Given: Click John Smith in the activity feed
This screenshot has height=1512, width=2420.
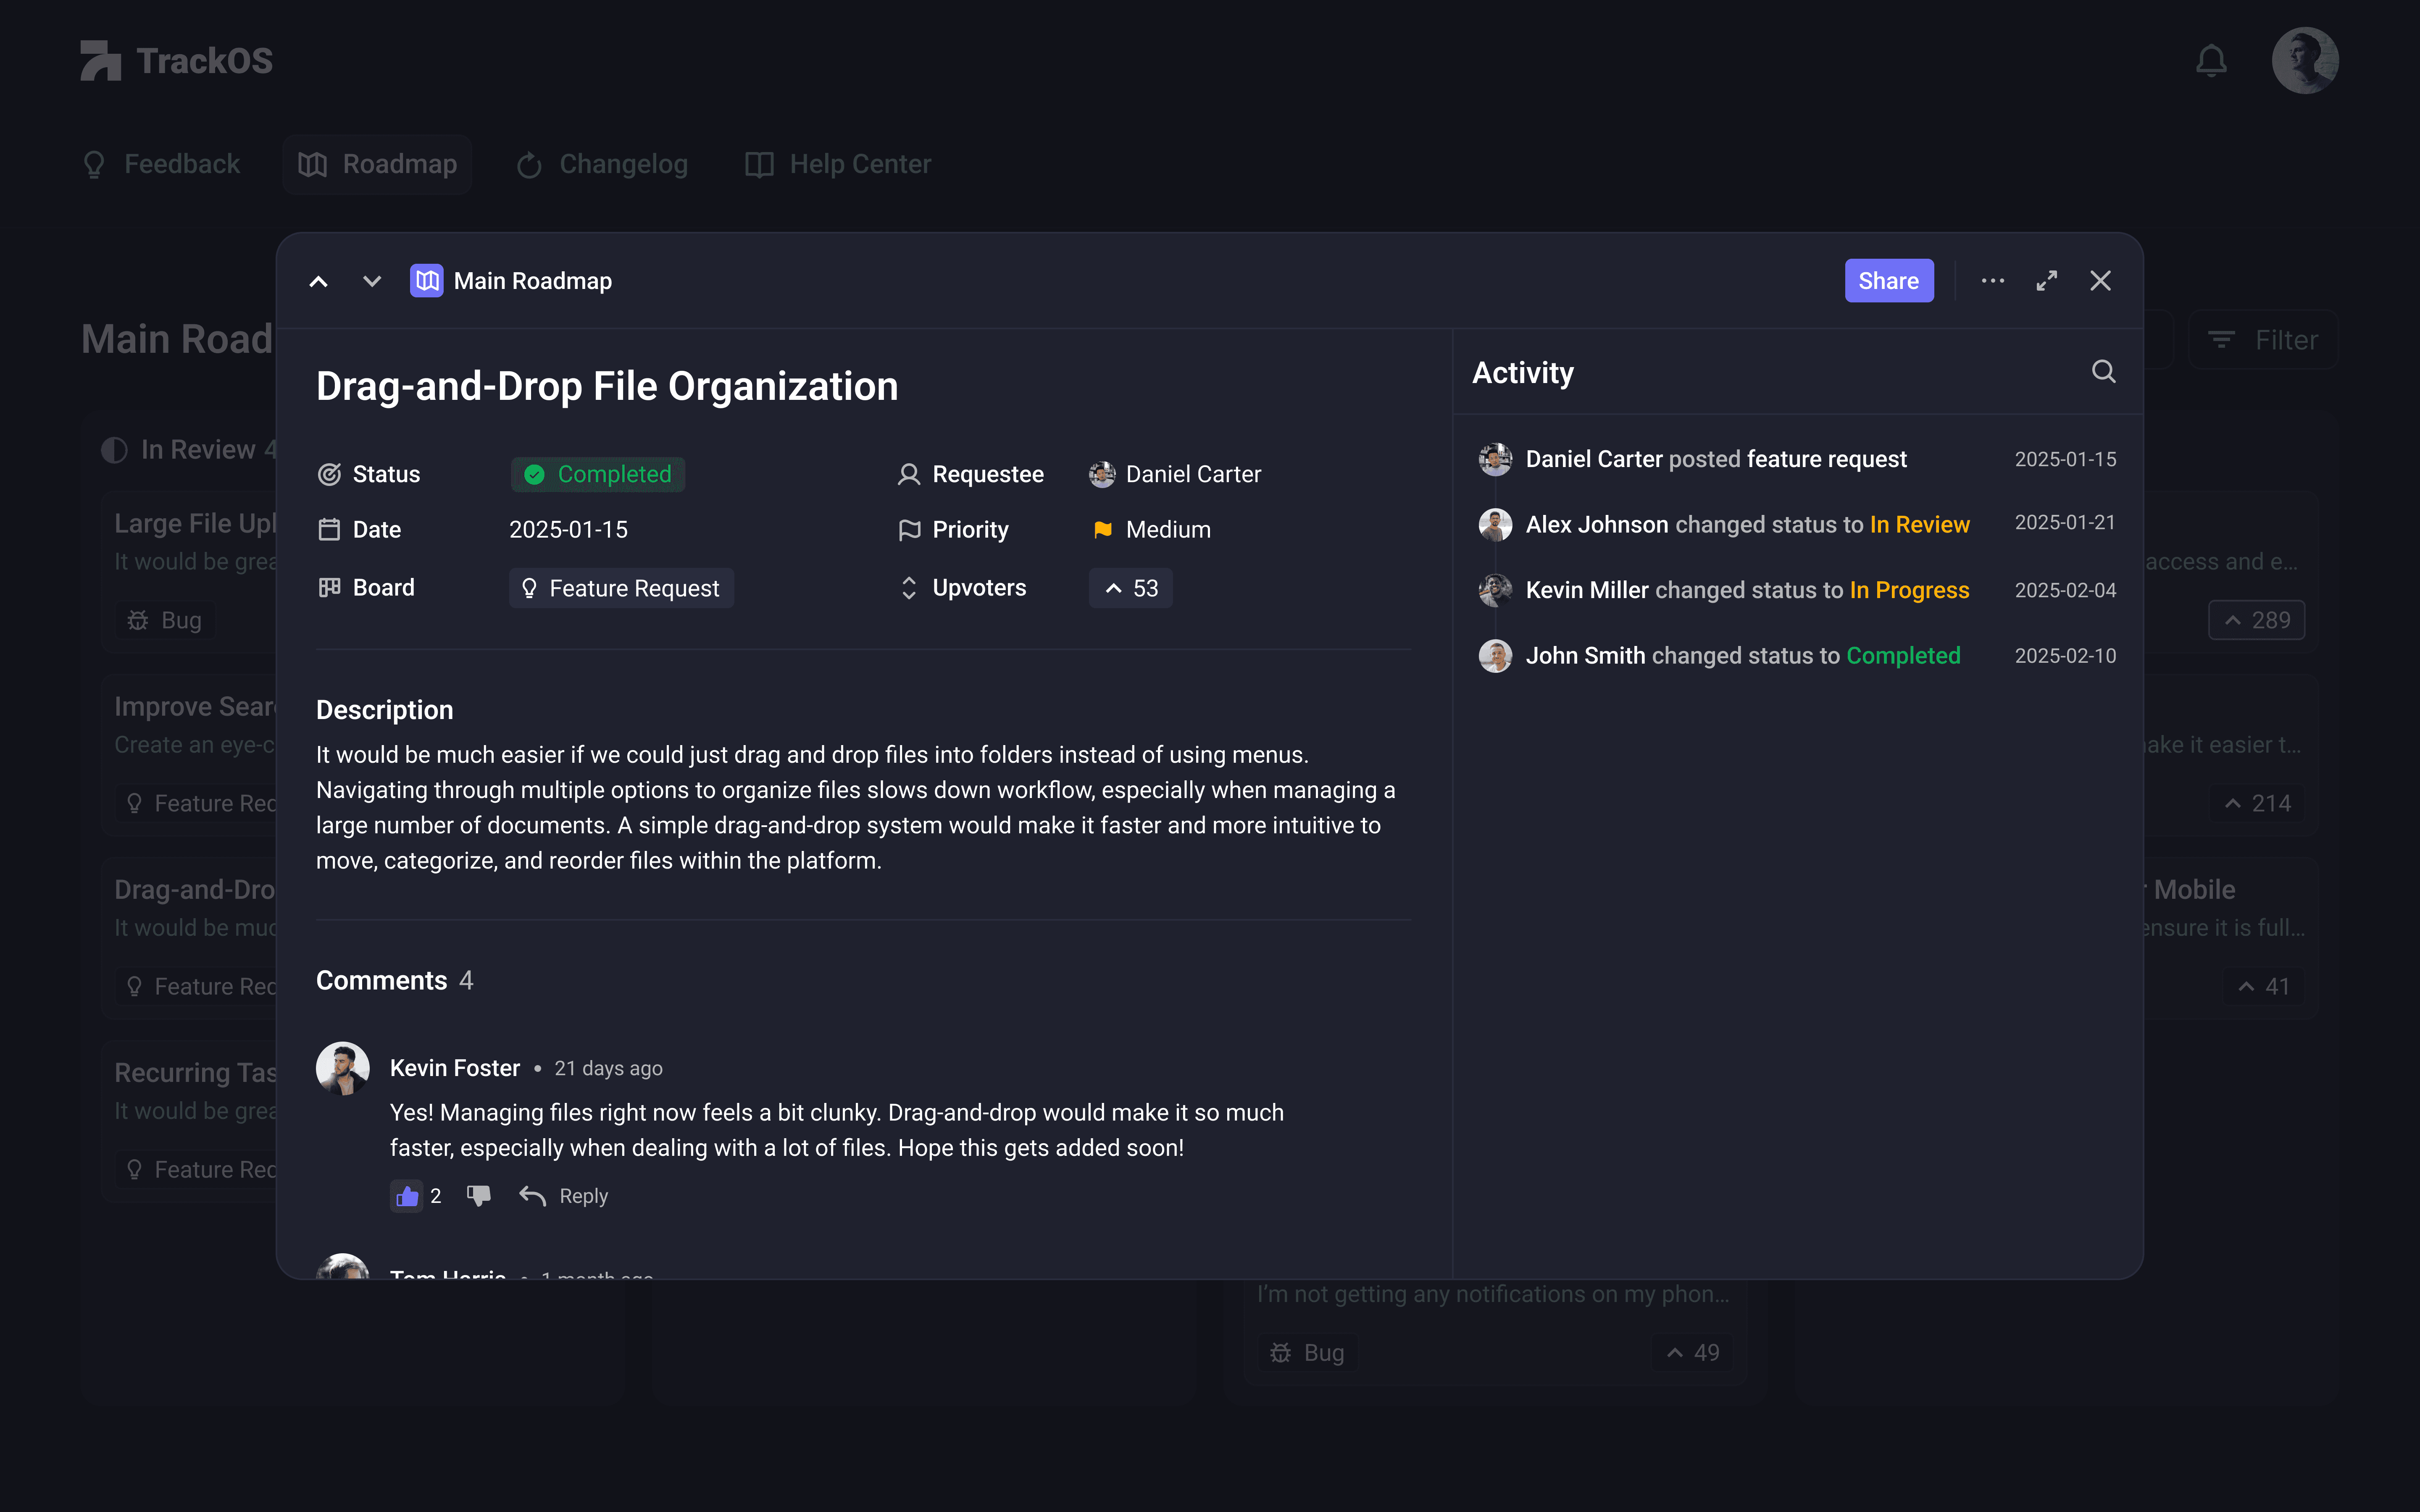Looking at the screenshot, I should pos(1585,656).
